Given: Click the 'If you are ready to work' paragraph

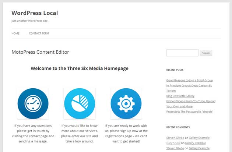Looking at the screenshot, I should [126, 133].
